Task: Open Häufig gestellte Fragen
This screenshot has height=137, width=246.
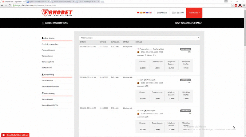Action: tap(188, 23)
